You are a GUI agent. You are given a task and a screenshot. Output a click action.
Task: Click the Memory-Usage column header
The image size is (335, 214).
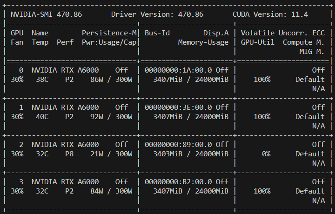pos(203,42)
